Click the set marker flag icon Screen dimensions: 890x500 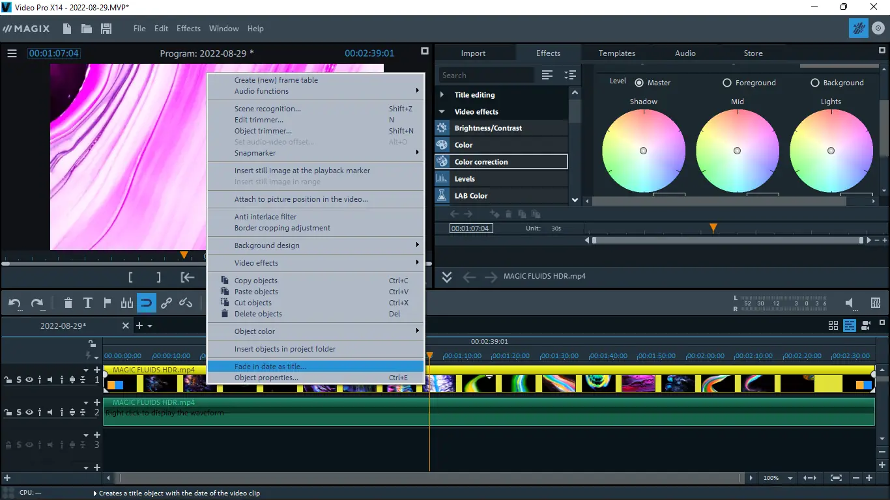[108, 303]
